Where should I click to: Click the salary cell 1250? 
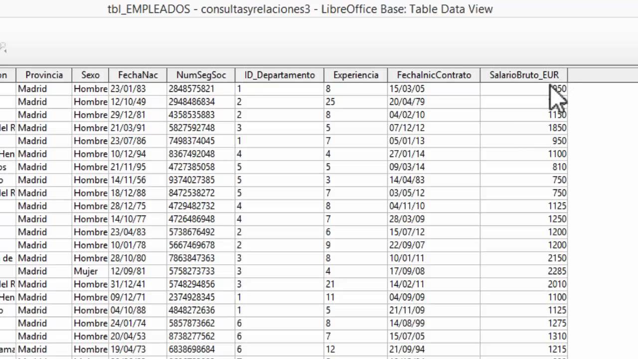(x=524, y=218)
